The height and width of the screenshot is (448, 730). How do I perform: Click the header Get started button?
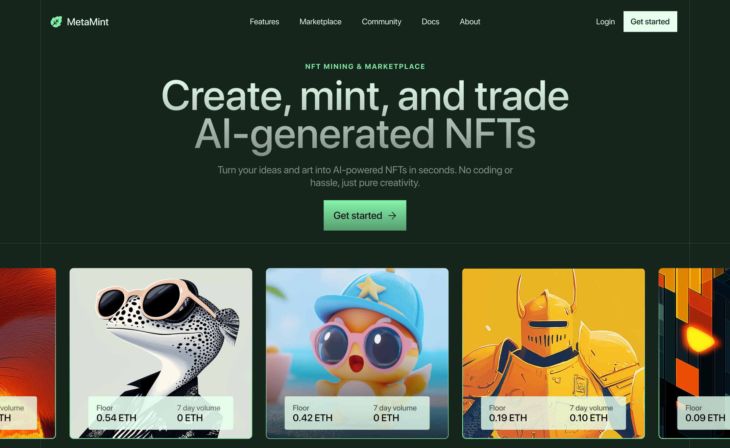[650, 22]
